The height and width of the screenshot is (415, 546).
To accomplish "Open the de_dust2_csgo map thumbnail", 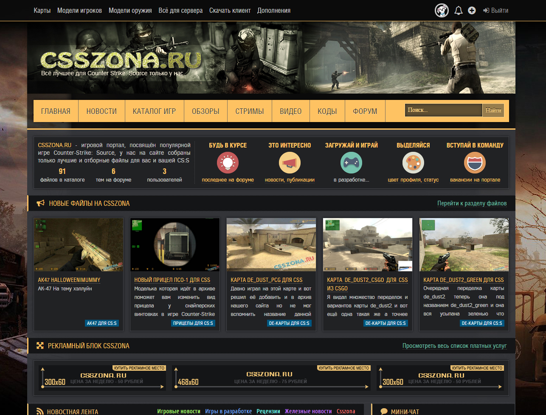I will pos(368,244).
